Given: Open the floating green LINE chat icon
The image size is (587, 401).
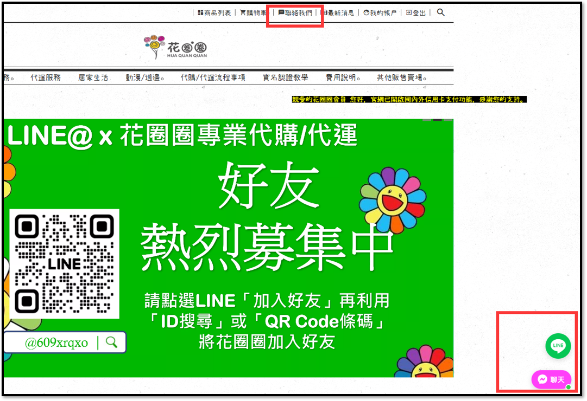Looking at the screenshot, I should point(558,346).
